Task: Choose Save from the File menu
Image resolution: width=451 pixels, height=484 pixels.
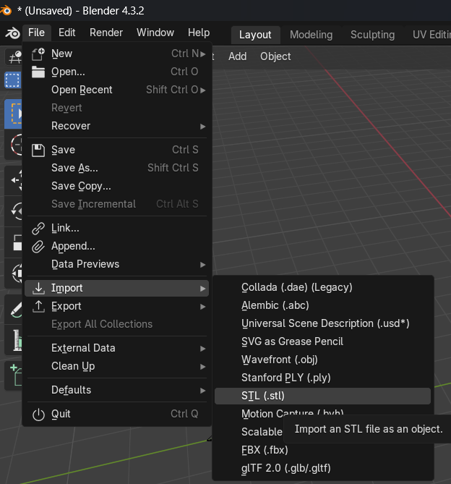Action: point(116,150)
